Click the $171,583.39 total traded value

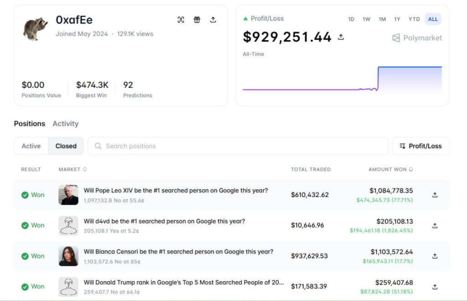point(309,286)
